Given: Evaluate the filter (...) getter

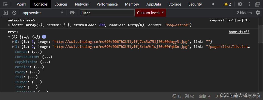Looking at the screenshot, I should pos(37,82).
